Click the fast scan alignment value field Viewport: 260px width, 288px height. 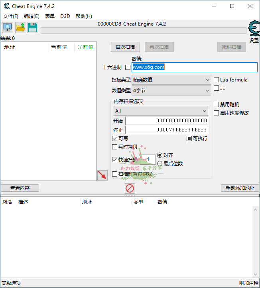click(x=148, y=159)
